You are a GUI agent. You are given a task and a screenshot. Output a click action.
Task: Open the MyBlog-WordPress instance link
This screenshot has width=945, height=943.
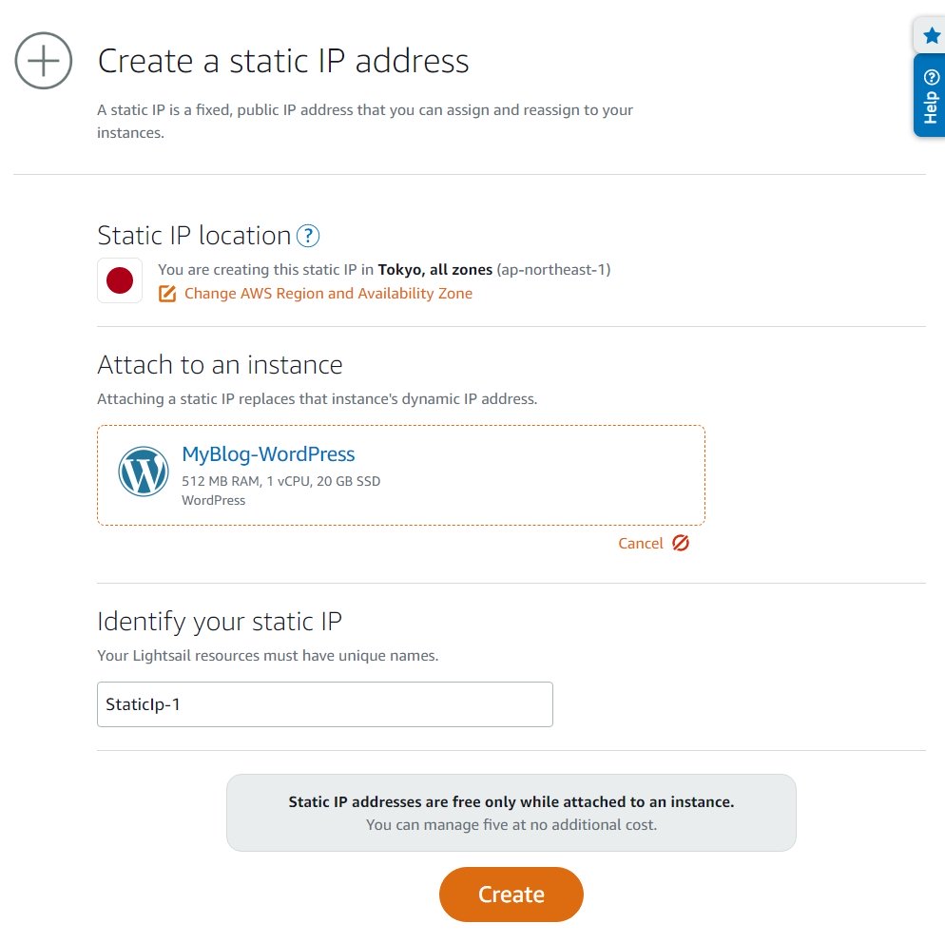[268, 454]
